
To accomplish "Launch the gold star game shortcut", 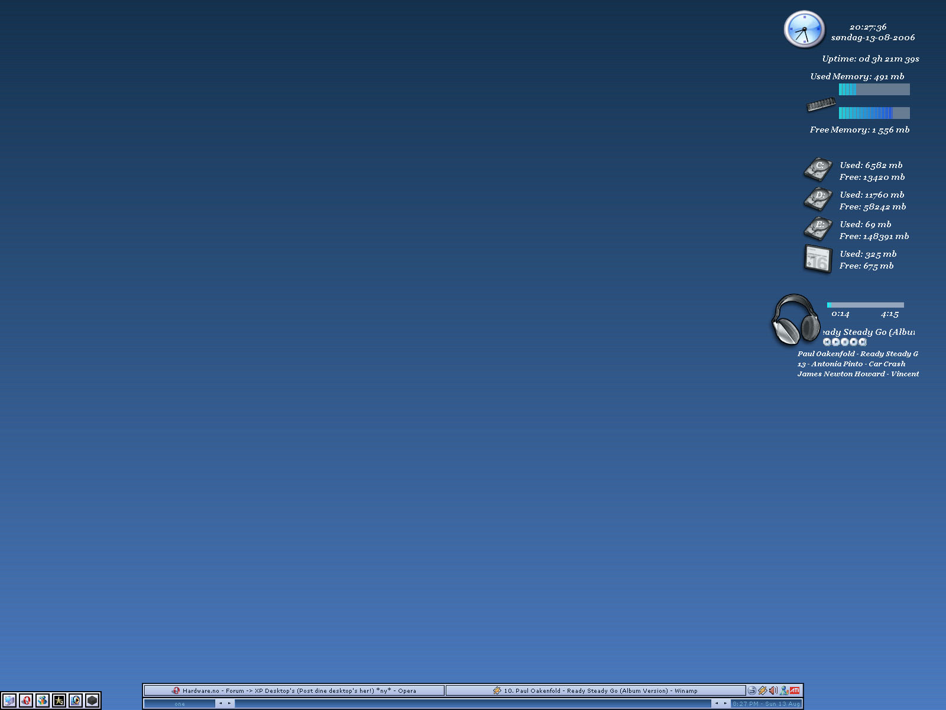I will (x=59, y=701).
